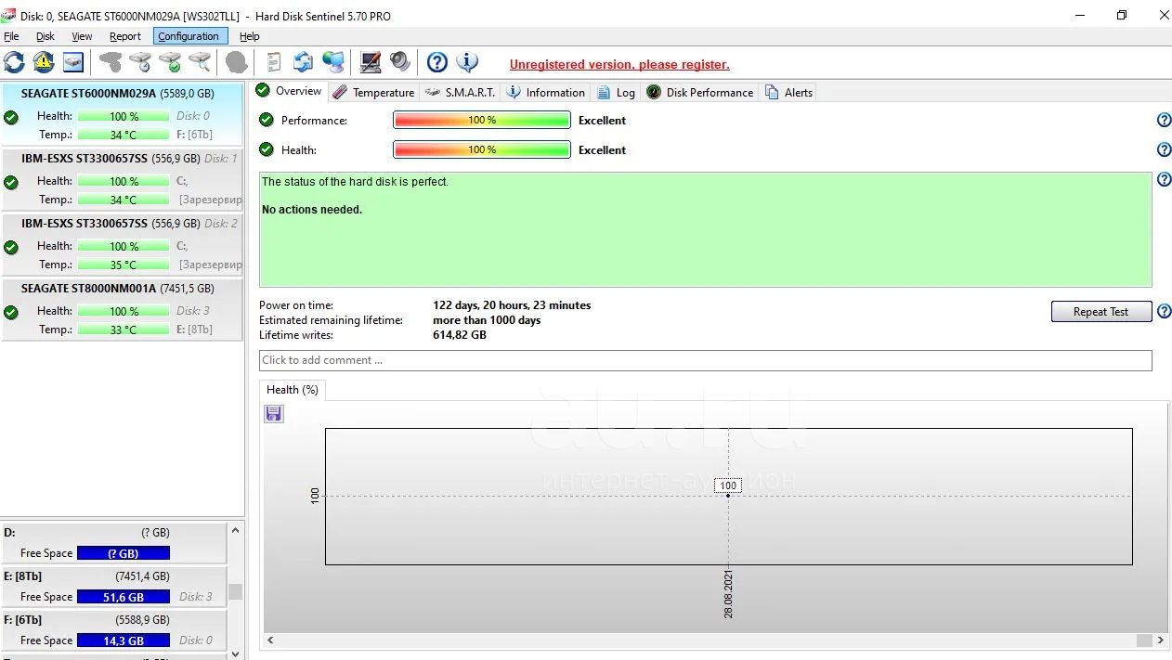This screenshot has height=660, width=1172.
Task: Click the drive list scroll up arrow
Action: [x=236, y=530]
